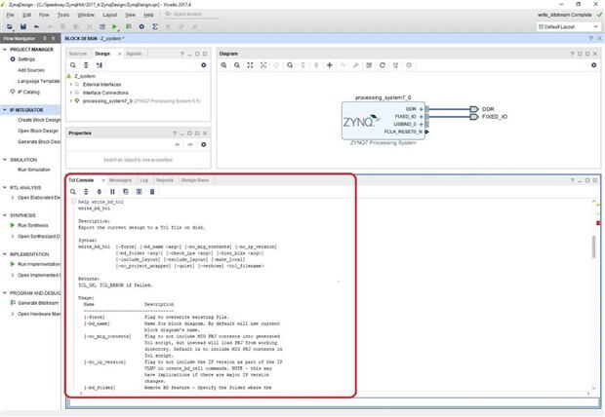The height and width of the screenshot is (417, 605).
Task: Click the Add IP plus icon in Diagram
Action: point(329,65)
